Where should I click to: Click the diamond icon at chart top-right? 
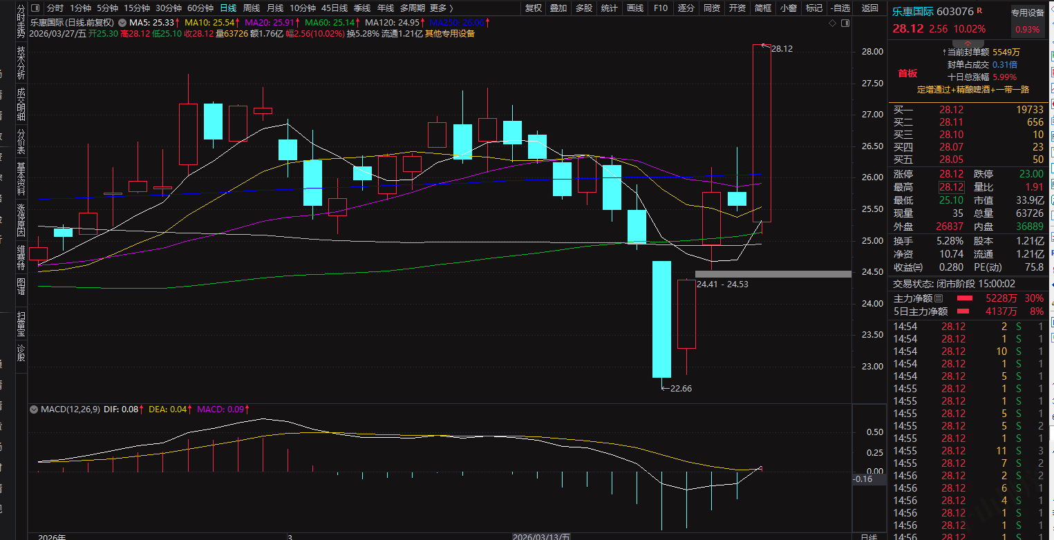832,23
